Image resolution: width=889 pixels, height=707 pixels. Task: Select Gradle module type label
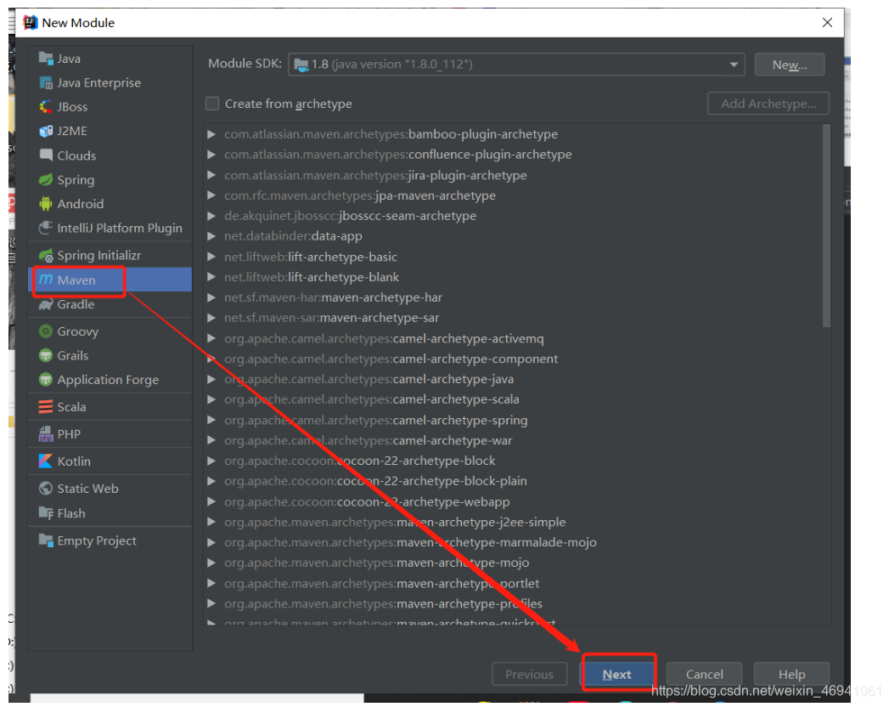76,304
